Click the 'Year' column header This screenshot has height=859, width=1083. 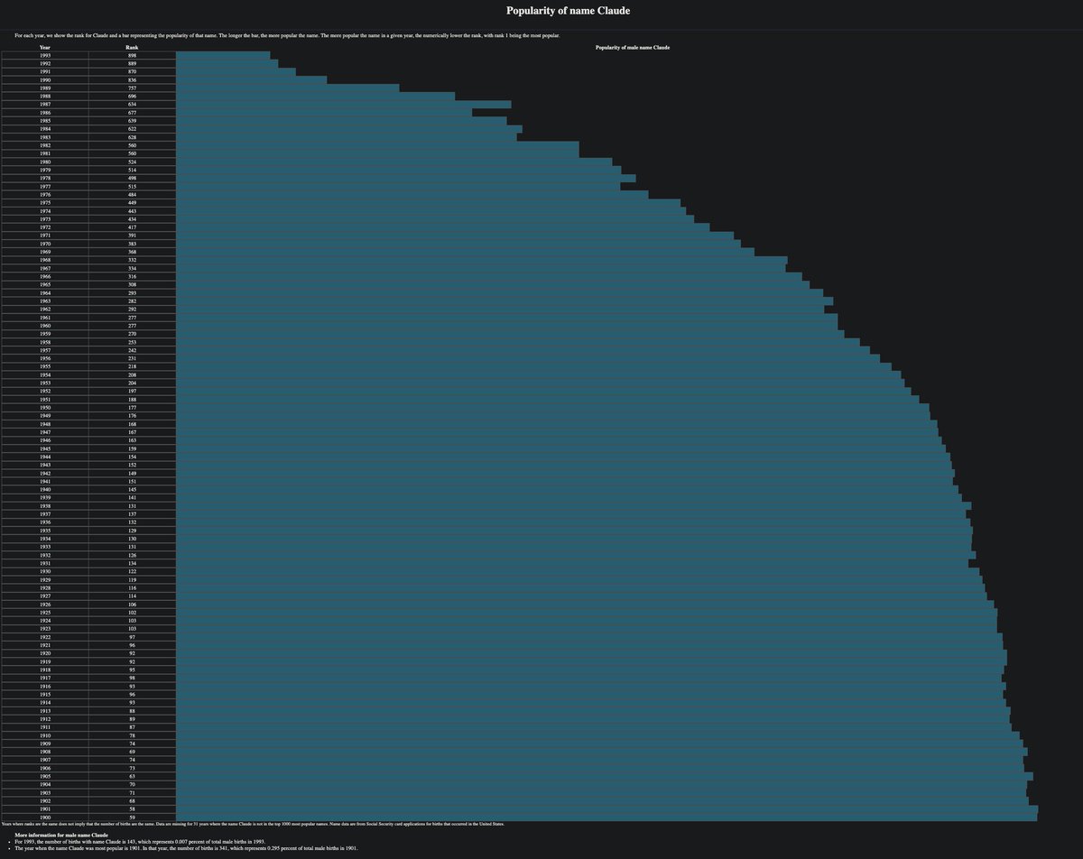(45, 47)
